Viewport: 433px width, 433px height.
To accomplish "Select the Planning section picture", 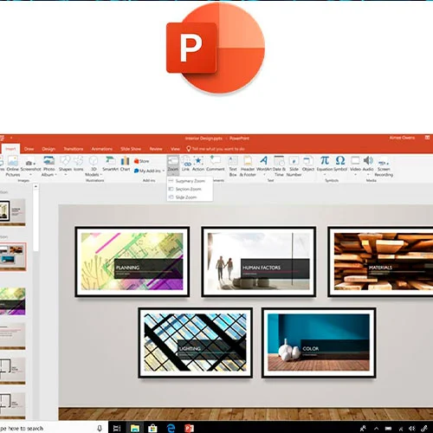I will 132,262.
